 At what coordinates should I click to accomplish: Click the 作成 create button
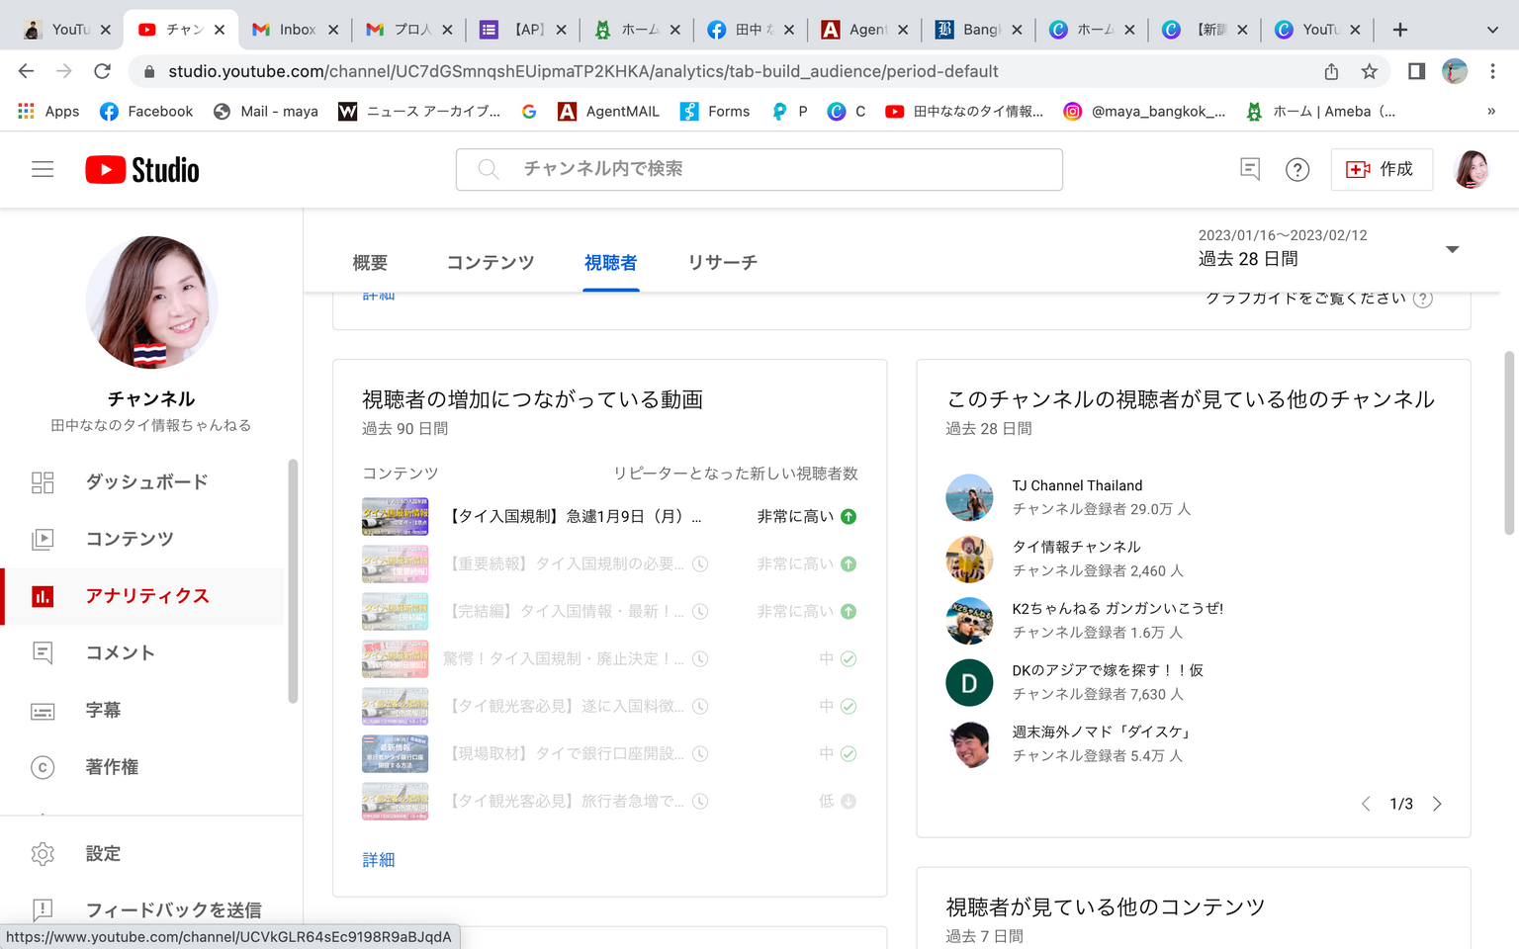tap(1382, 170)
